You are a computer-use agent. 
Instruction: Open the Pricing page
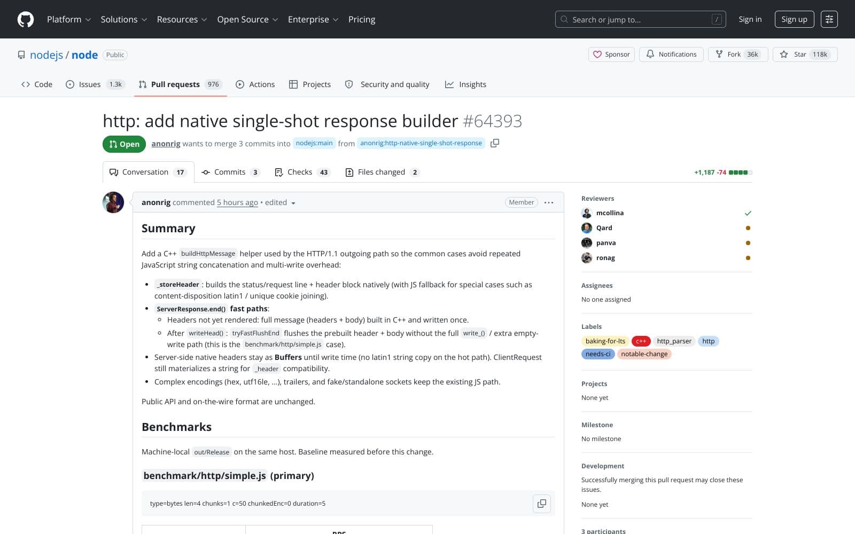pyautogui.click(x=362, y=19)
